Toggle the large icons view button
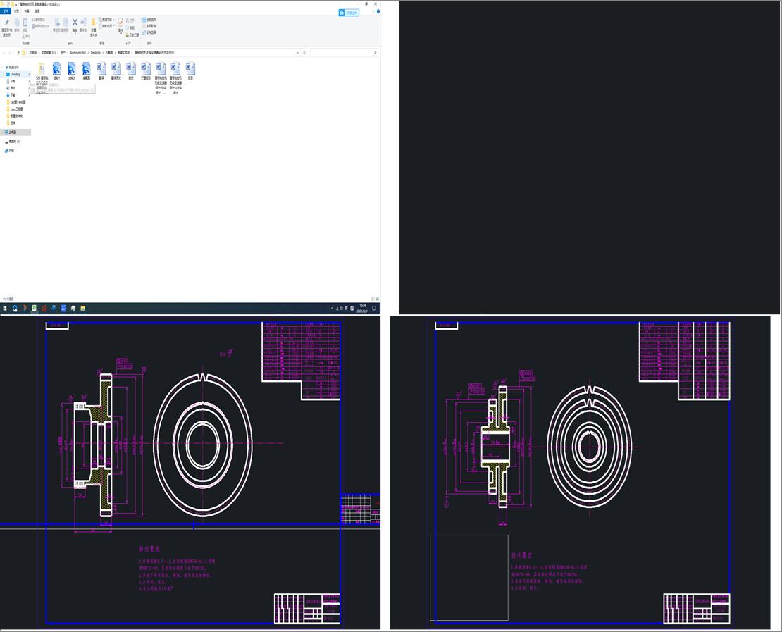 378,298
